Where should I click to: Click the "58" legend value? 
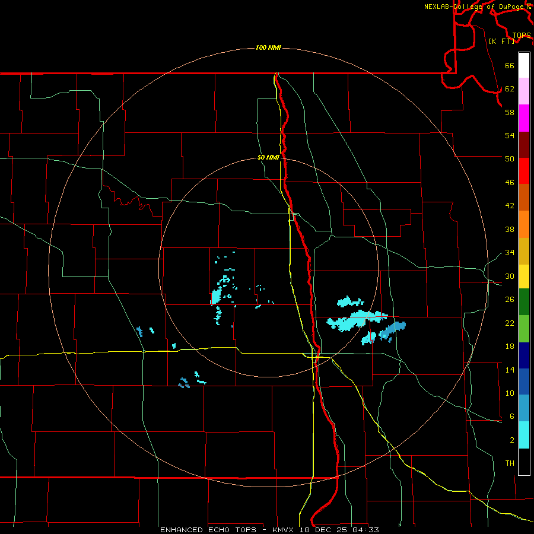coord(510,112)
